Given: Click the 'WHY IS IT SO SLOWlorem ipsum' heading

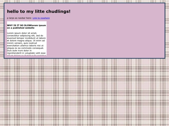Looking at the screenshot, I should 27,26.
